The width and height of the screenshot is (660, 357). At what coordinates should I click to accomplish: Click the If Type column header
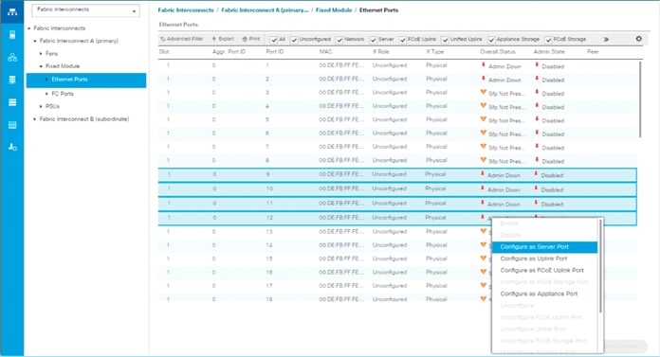click(435, 52)
